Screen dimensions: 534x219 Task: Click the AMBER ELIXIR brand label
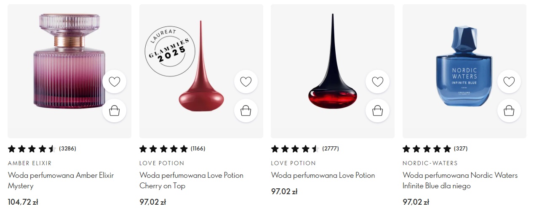point(30,163)
